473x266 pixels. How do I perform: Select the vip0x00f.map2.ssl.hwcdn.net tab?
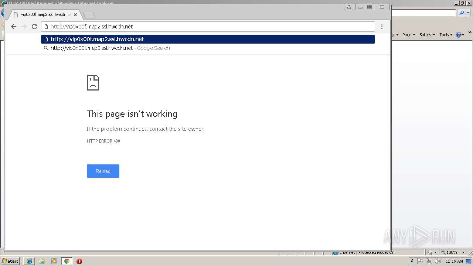coord(44,15)
